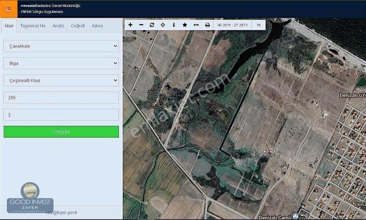366x220 pixels.
Task: Run the query with Sorgula button
Action: [61, 132]
